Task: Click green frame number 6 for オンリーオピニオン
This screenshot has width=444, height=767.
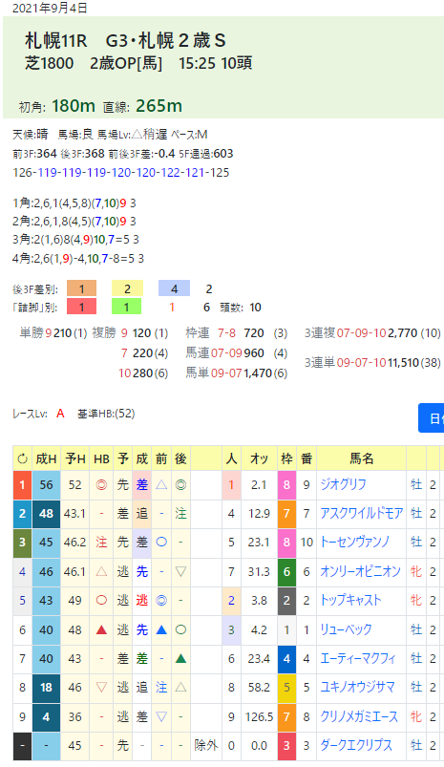Action: click(286, 571)
